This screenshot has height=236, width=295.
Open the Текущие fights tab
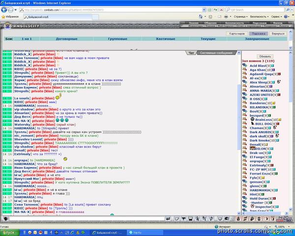[208, 39]
